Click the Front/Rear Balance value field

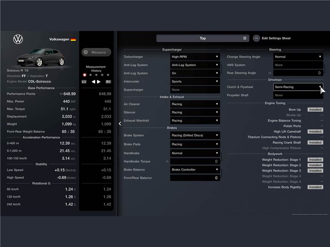pos(195,178)
